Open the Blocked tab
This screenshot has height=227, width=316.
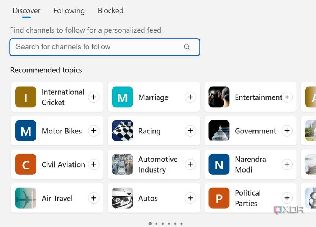coord(110,11)
